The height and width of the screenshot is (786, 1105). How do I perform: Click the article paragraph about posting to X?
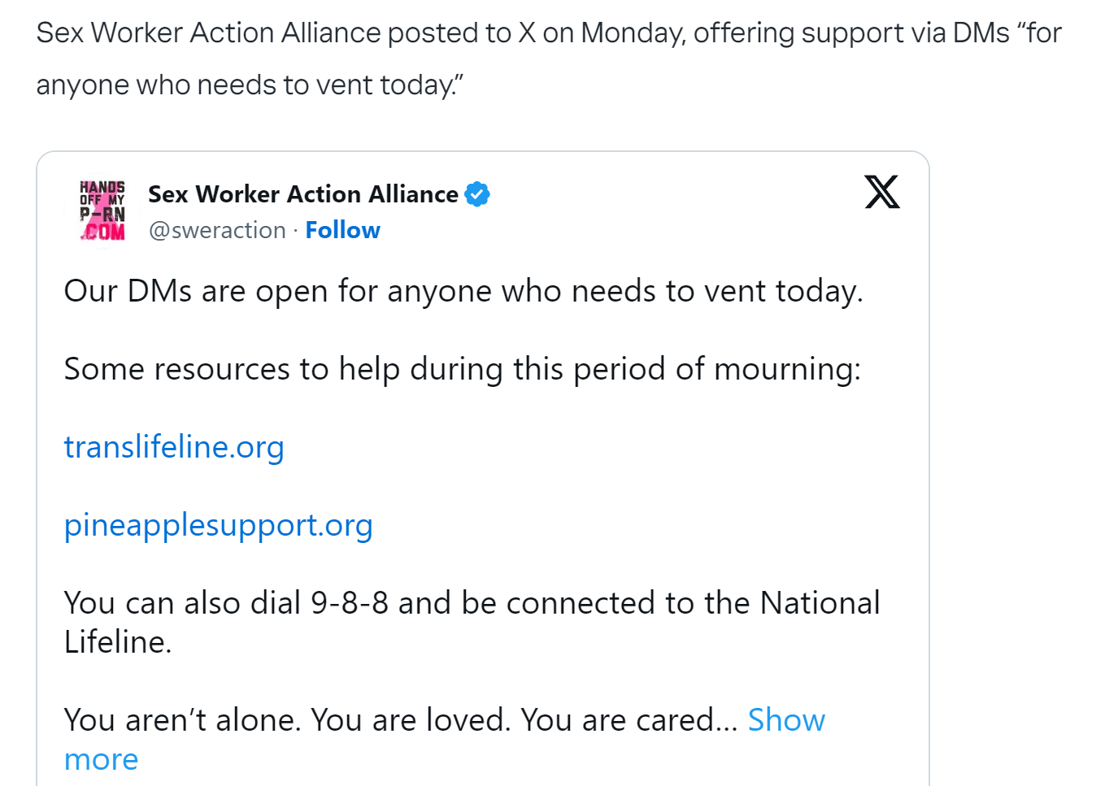tap(549, 59)
